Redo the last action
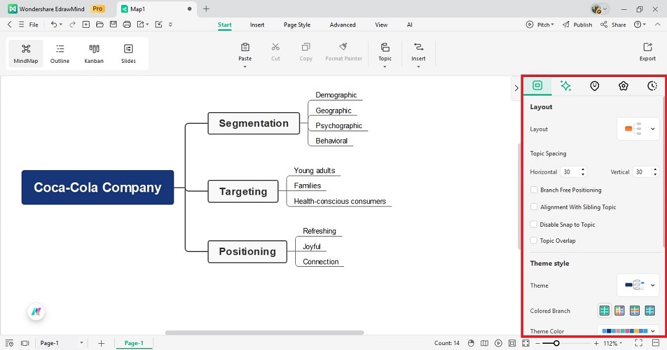 coord(72,25)
